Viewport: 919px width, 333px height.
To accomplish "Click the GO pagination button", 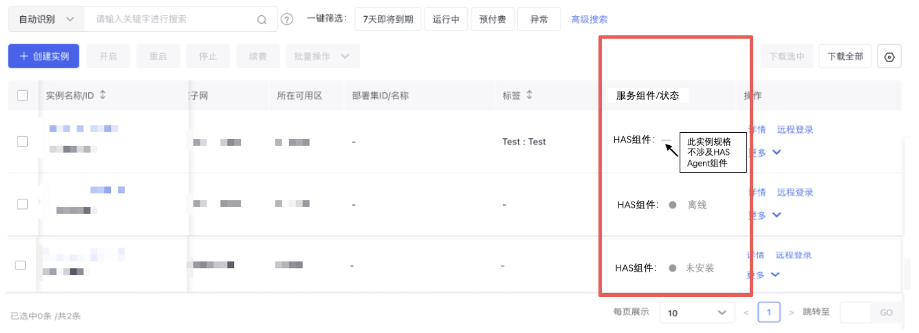I will pyautogui.click(x=886, y=313).
